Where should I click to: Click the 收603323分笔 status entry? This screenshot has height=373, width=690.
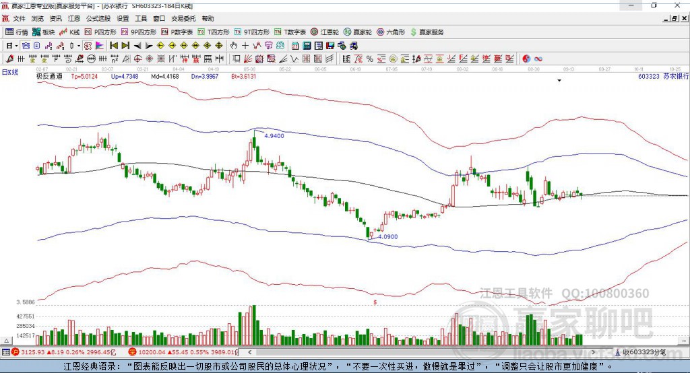click(x=644, y=352)
